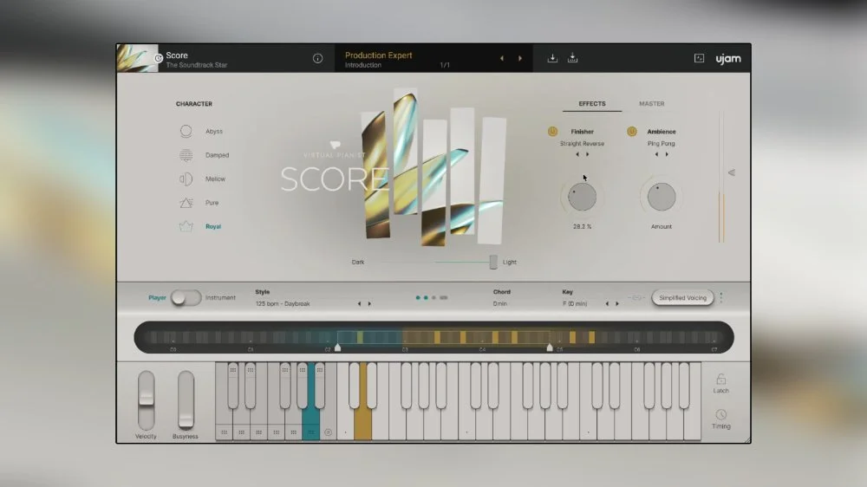The image size is (867, 487).
Task: Go to previous preset with left arrow
Action: pos(502,58)
